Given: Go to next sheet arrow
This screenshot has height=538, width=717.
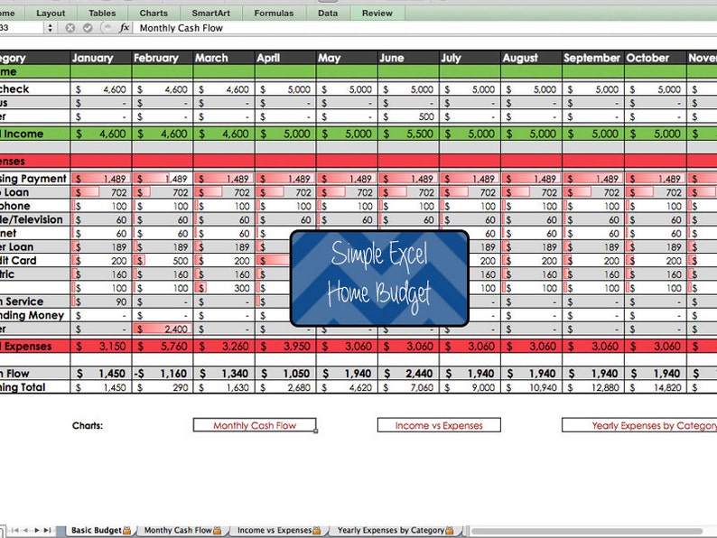Looking at the screenshot, I should (37, 530).
